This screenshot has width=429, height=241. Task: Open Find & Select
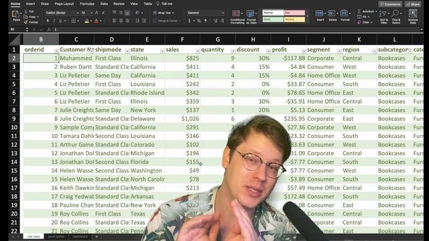tap(396, 17)
